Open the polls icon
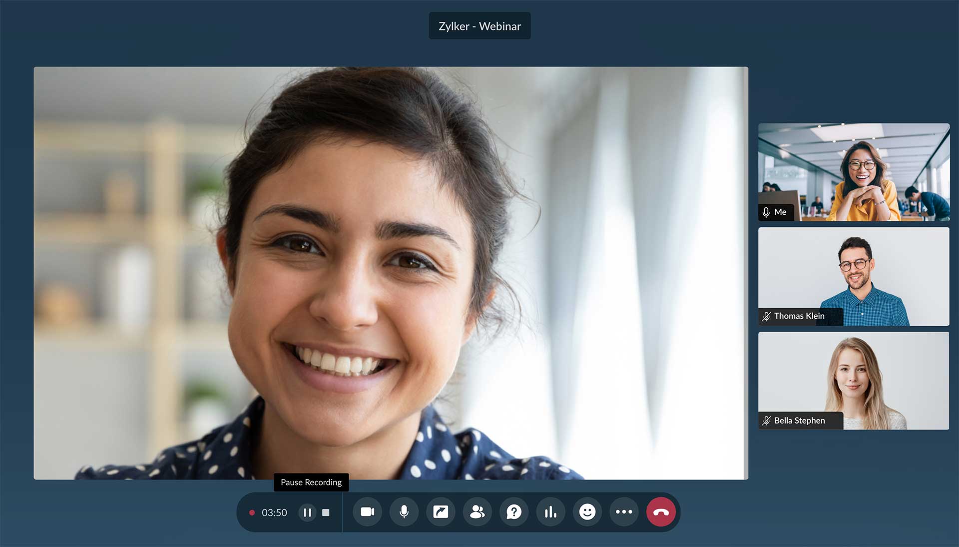 (550, 512)
